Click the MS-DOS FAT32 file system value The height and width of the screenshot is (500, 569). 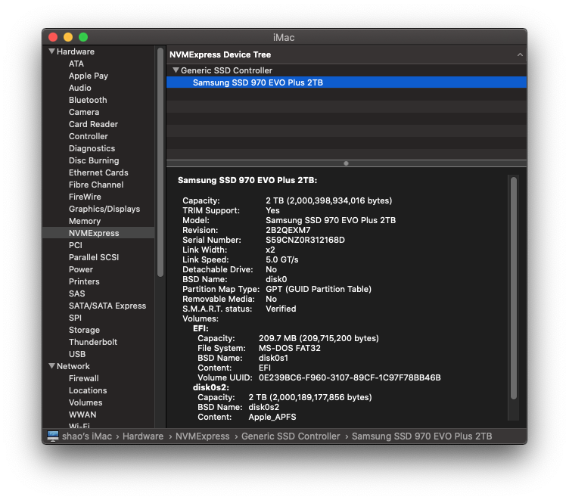click(x=289, y=348)
